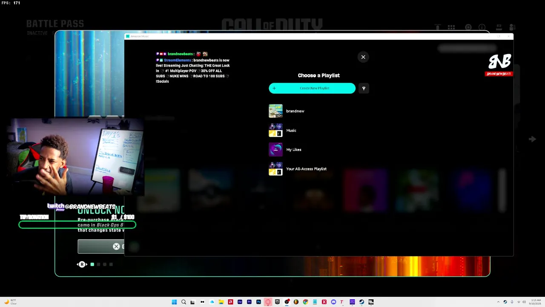Open the volume control in system tray
The image size is (545, 307).
[524, 302]
